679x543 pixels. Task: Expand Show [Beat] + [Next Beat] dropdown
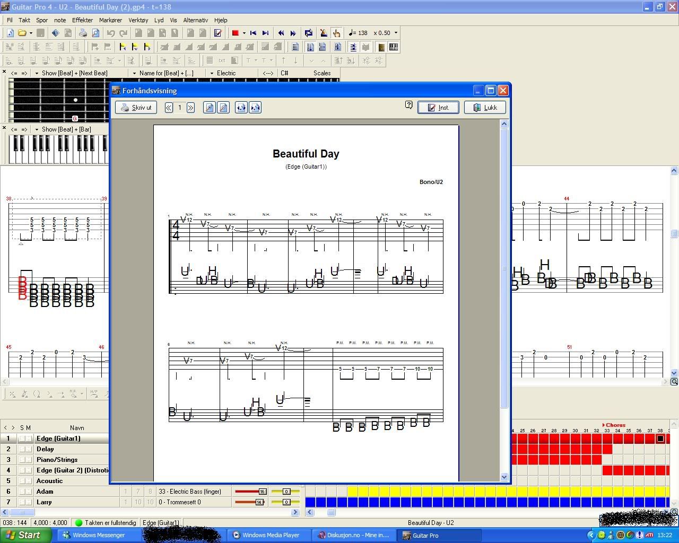[37, 73]
